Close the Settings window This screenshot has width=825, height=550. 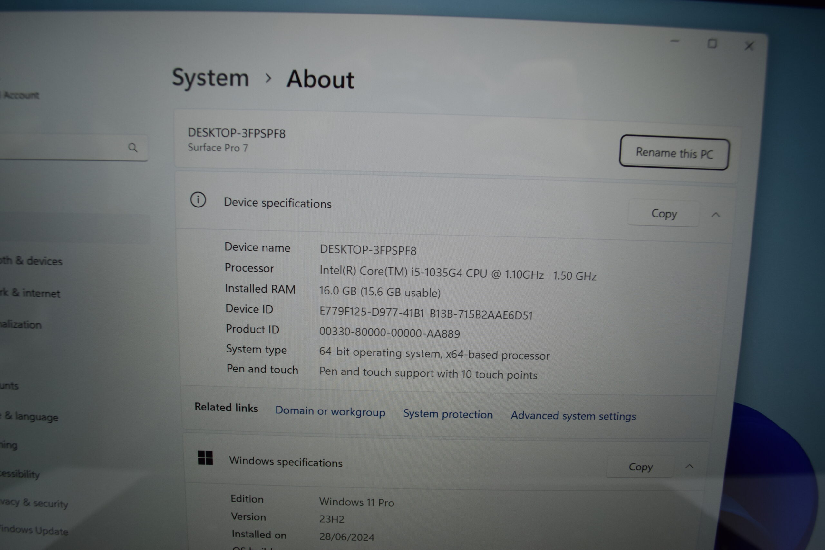coord(749,46)
